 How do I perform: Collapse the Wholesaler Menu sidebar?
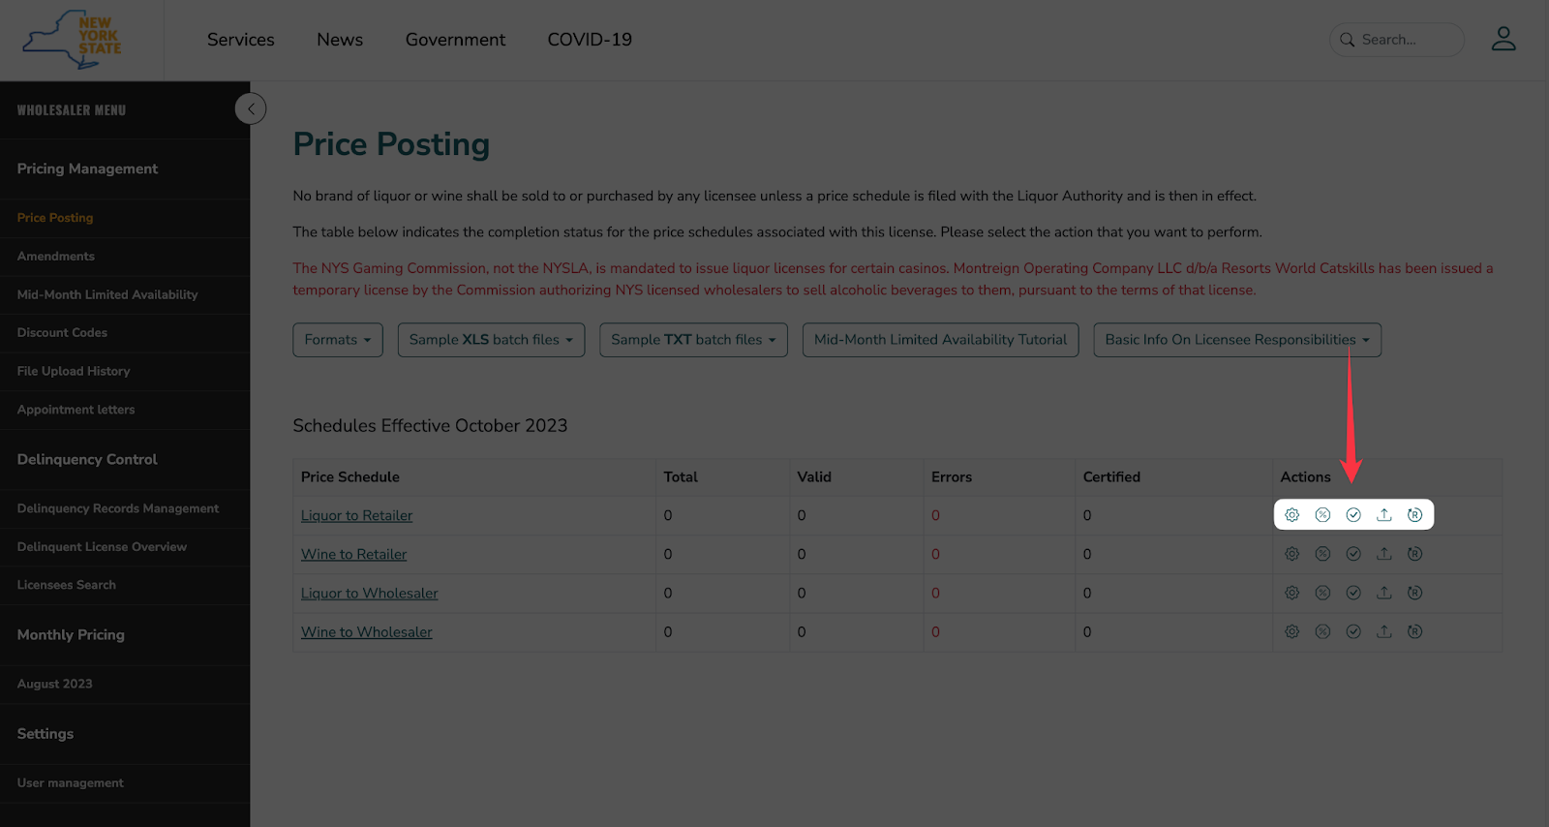(x=251, y=108)
